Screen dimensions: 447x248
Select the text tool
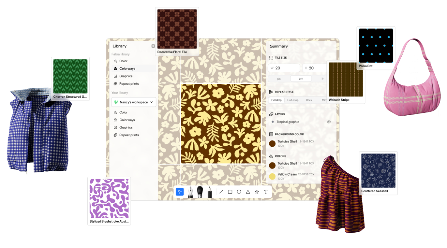tap(266, 192)
